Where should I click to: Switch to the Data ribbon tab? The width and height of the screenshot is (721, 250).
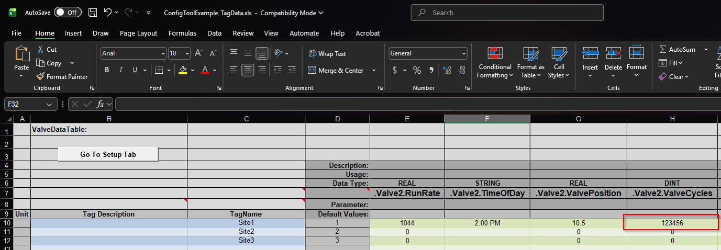pyautogui.click(x=214, y=33)
